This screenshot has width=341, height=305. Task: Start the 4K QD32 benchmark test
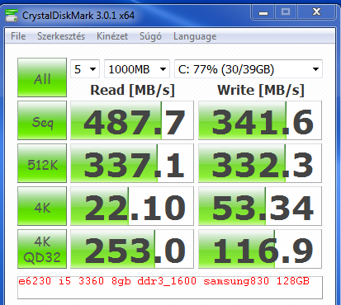(42, 249)
